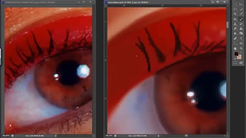Minimize the left JPG document window
This screenshot has height=138, width=246.
[78, 2]
